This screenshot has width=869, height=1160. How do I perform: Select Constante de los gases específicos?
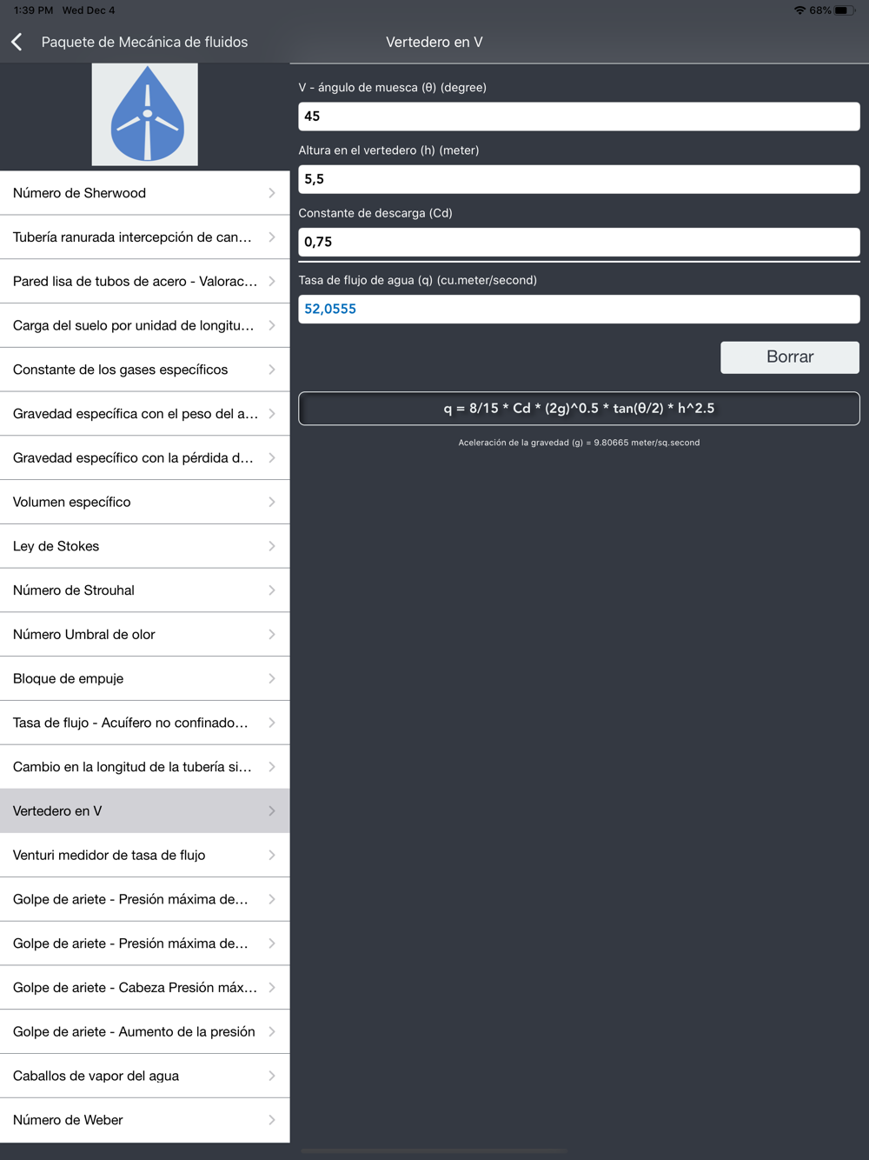pyautogui.click(x=144, y=370)
